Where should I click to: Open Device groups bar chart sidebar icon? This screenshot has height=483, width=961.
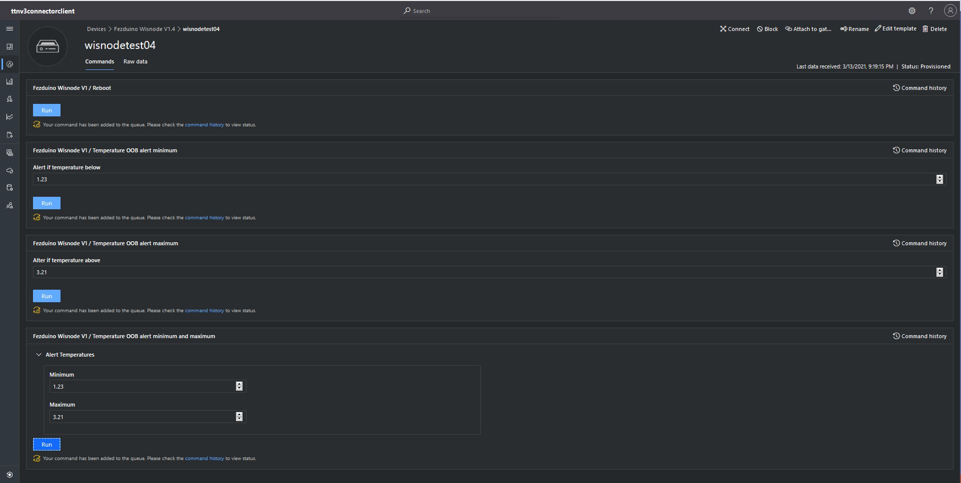[x=9, y=81]
